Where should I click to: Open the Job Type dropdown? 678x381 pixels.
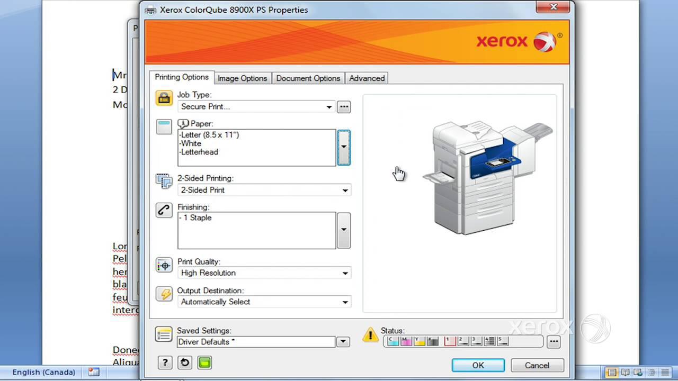(256, 106)
